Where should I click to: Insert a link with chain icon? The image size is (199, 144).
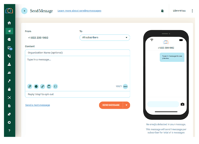43,87
